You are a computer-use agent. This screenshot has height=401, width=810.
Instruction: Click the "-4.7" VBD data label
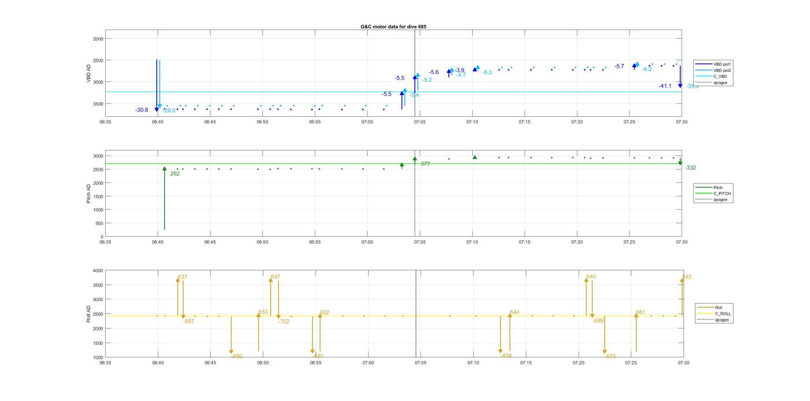click(461, 75)
